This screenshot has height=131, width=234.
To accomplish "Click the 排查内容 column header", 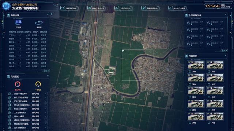I will 12,32.
